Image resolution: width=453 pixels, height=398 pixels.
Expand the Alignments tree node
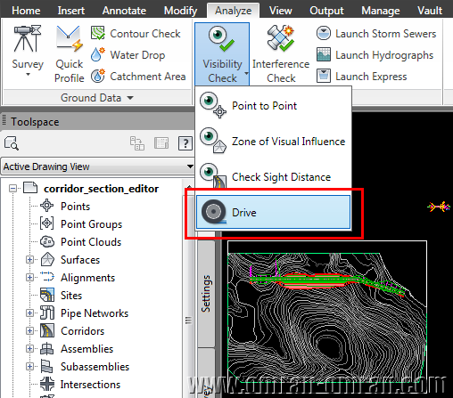[29, 278]
